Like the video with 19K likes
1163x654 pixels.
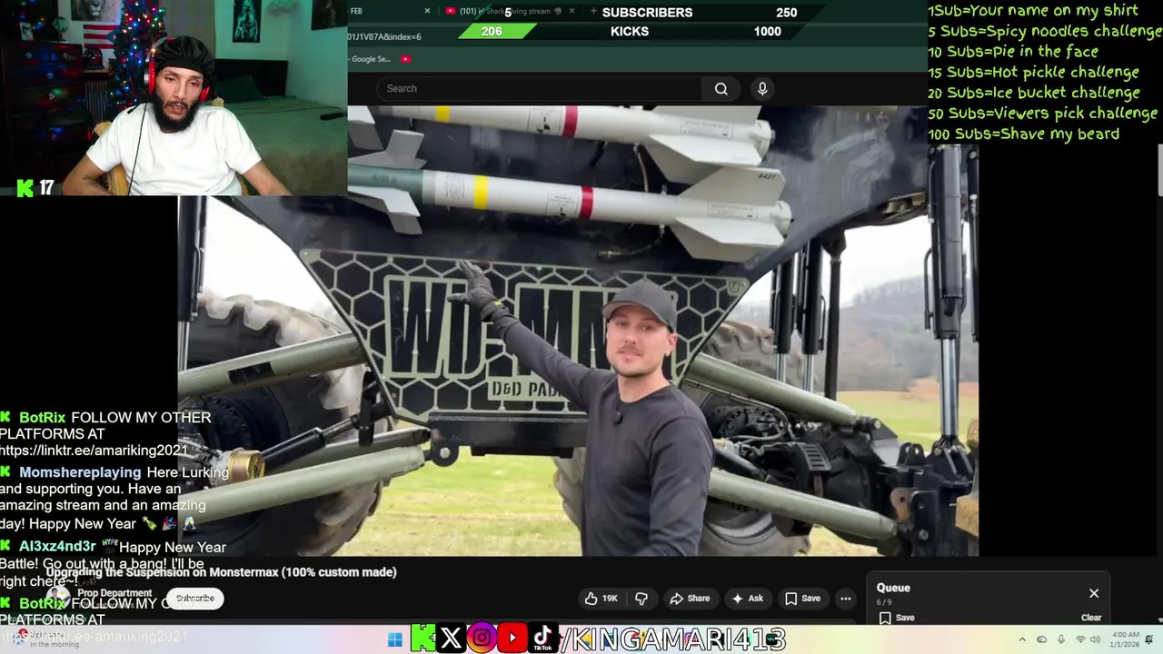601,599
